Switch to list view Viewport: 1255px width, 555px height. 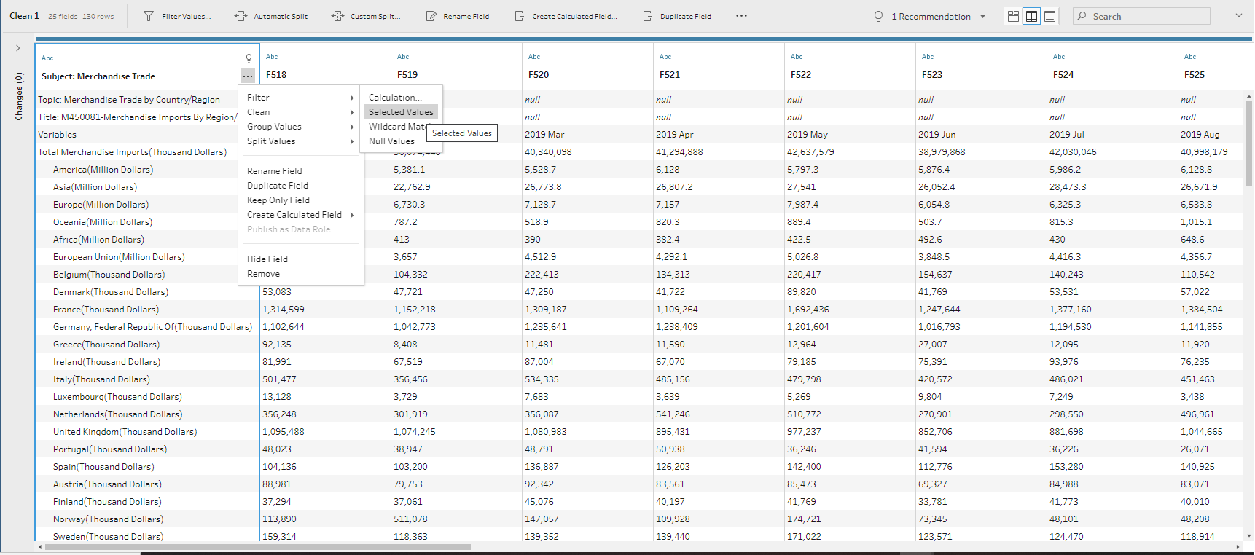(1049, 16)
